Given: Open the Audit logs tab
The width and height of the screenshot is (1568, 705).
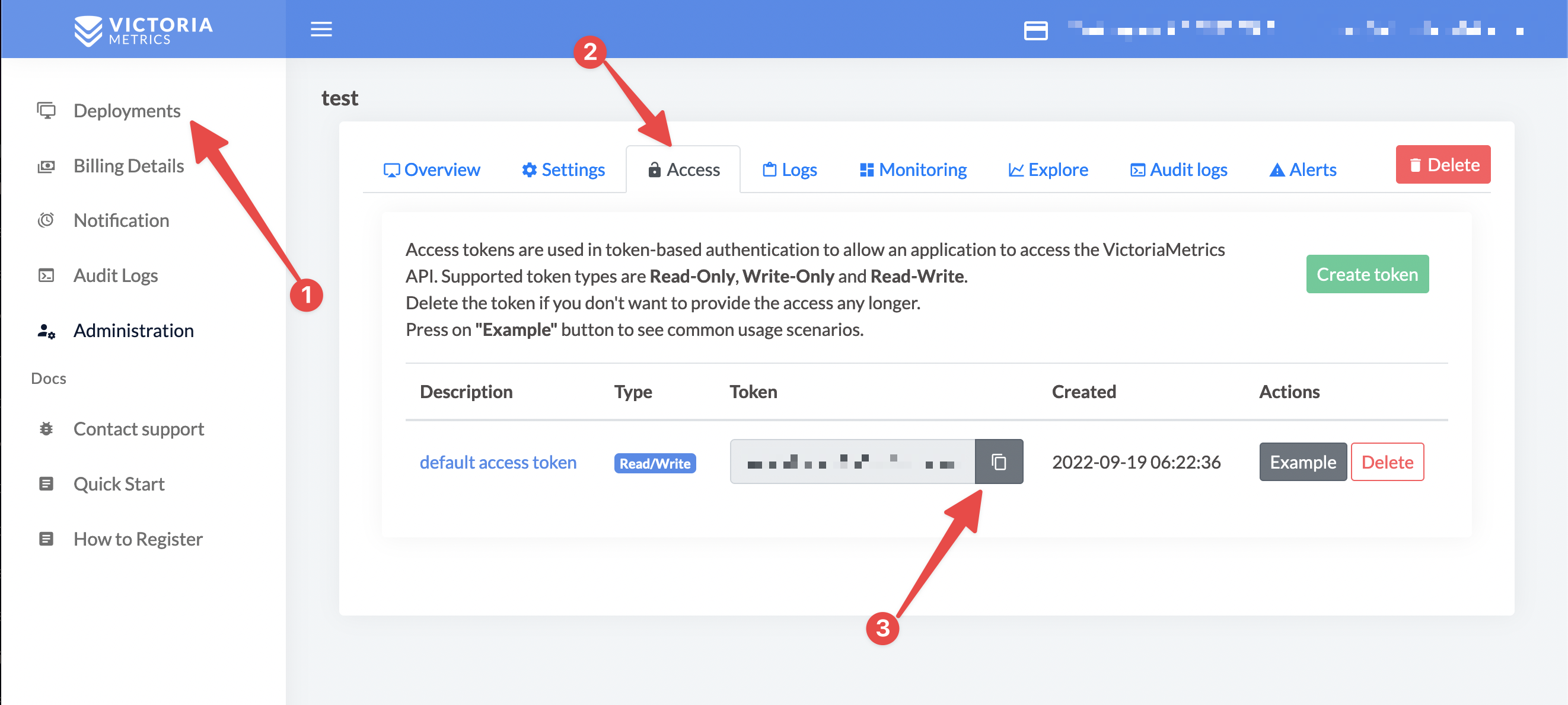Looking at the screenshot, I should 1177,168.
